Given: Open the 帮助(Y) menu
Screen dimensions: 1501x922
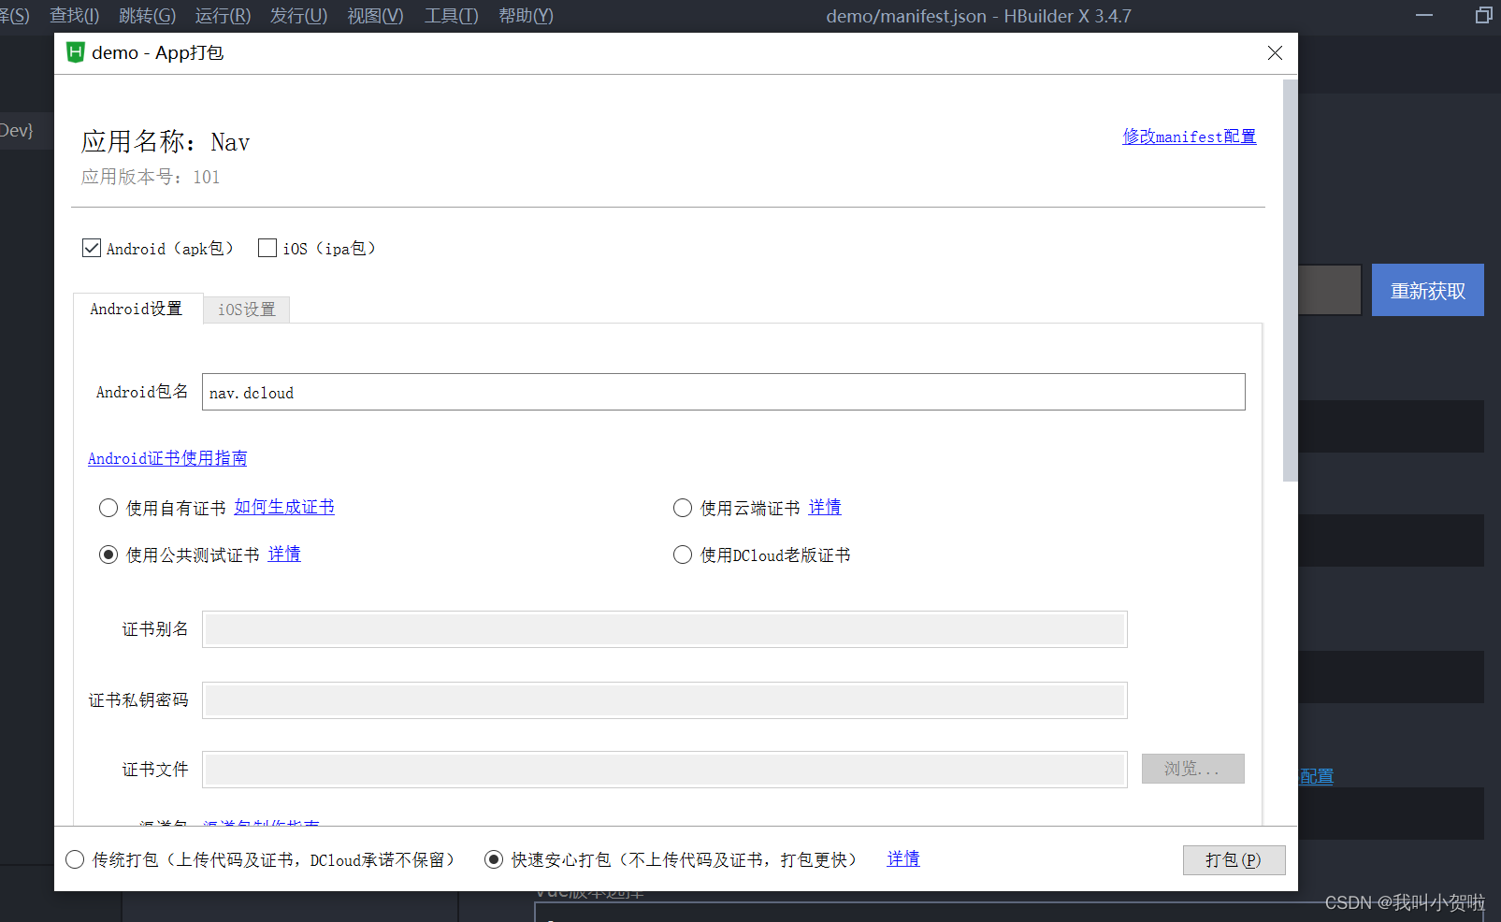Looking at the screenshot, I should pos(527,16).
